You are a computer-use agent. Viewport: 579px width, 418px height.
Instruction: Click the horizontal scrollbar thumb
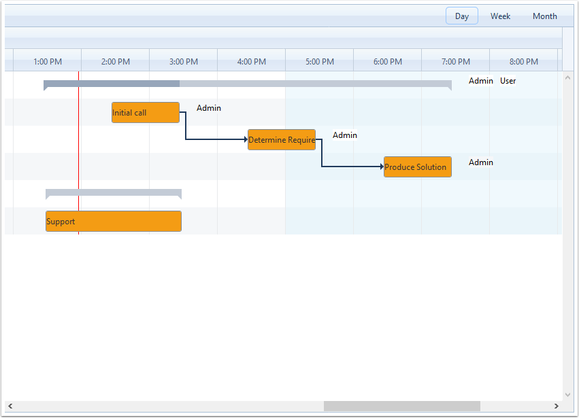pos(401,406)
